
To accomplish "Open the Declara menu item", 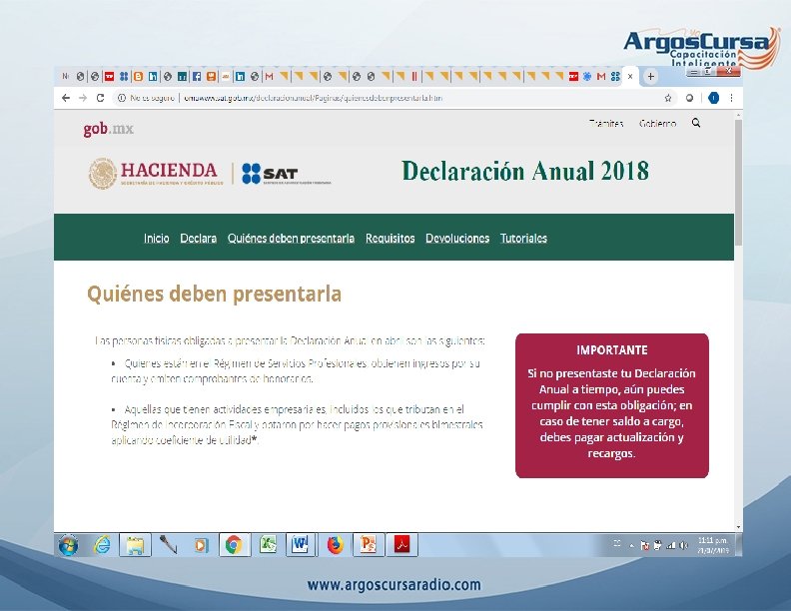I will point(199,238).
